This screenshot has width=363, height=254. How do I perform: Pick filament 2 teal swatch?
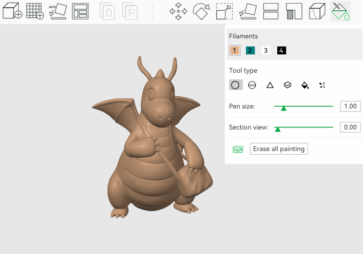(x=250, y=50)
